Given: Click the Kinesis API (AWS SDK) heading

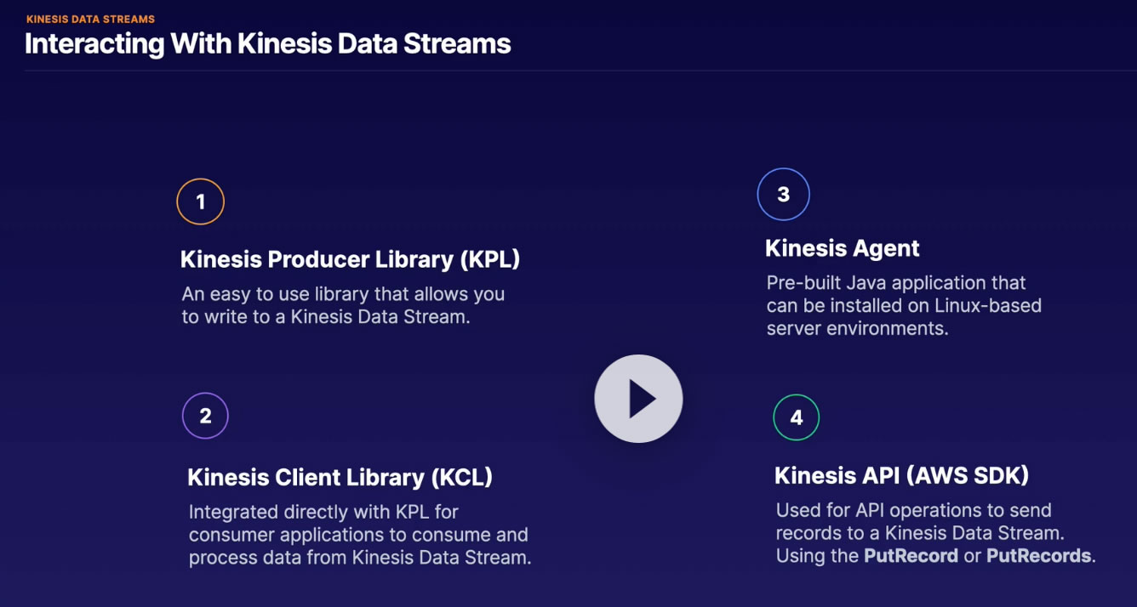Looking at the screenshot, I should click(x=901, y=475).
